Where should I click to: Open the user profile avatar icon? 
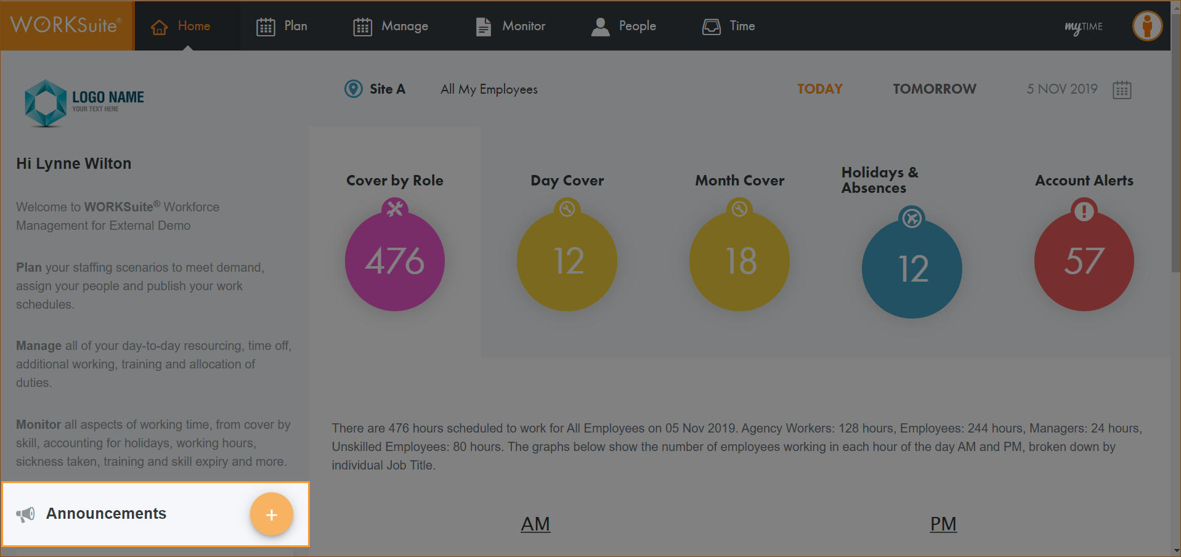(1147, 26)
